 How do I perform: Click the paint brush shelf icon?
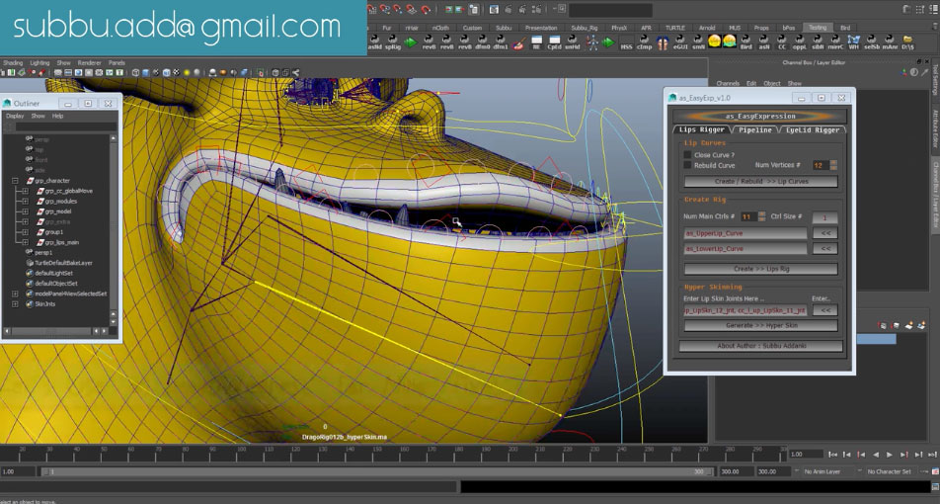pyautogui.click(x=519, y=42)
